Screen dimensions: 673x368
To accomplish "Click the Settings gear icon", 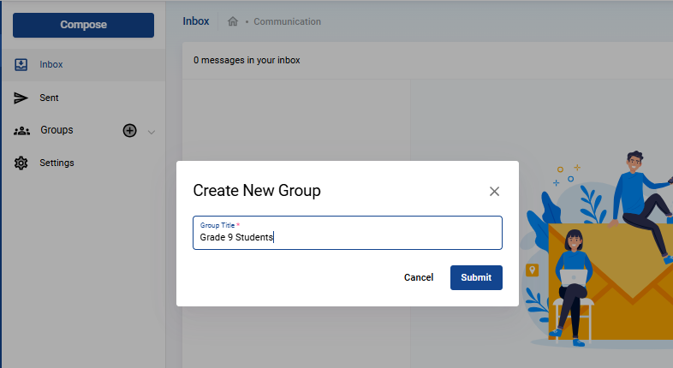I will click(x=21, y=163).
